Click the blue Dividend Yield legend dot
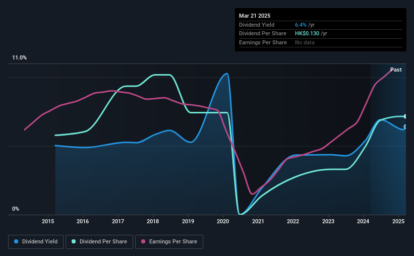The image size is (414, 256). [x=16, y=241]
